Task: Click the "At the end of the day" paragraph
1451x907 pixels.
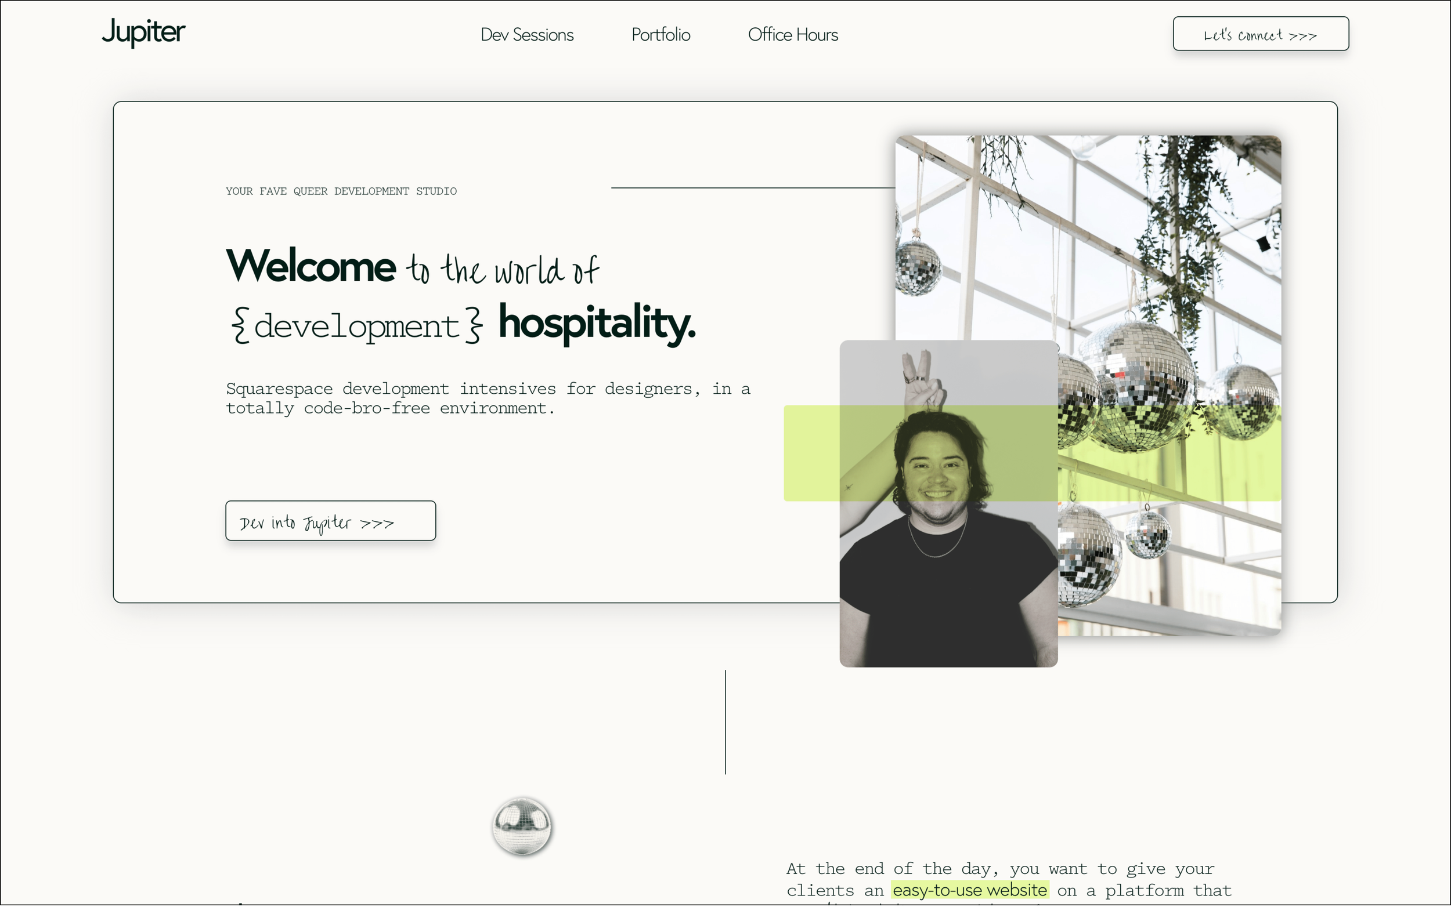Action: (x=999, y=869)
